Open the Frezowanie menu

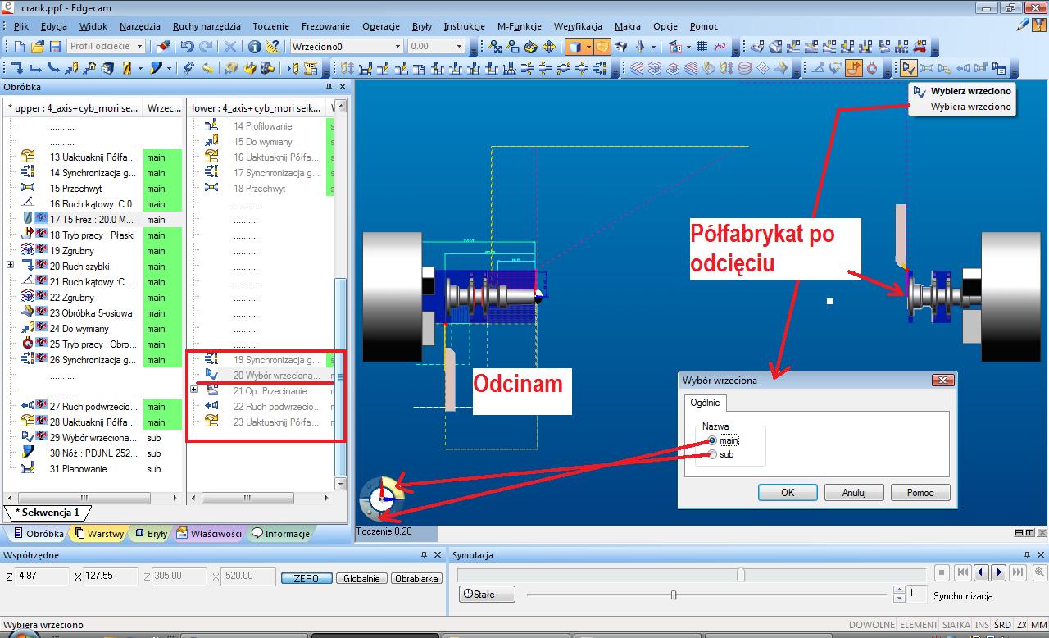[325, 26]
